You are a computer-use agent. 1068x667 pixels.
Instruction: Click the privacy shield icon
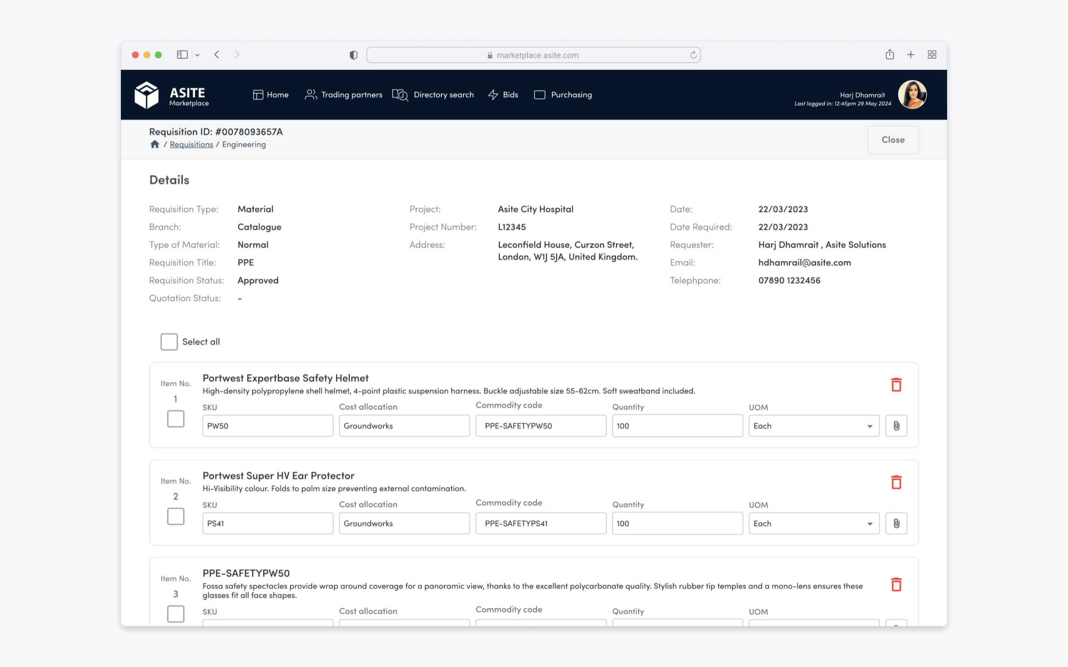click(353, 55)
